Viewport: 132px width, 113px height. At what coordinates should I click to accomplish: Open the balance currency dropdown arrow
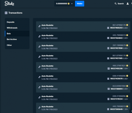coord(72,4)
